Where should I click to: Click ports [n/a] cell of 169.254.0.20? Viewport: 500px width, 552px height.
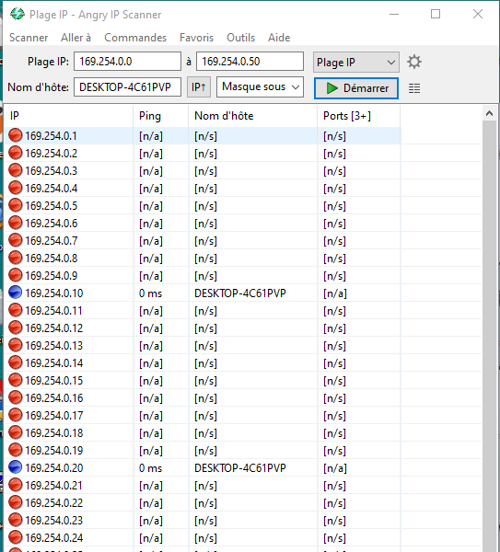click(335, 468)
